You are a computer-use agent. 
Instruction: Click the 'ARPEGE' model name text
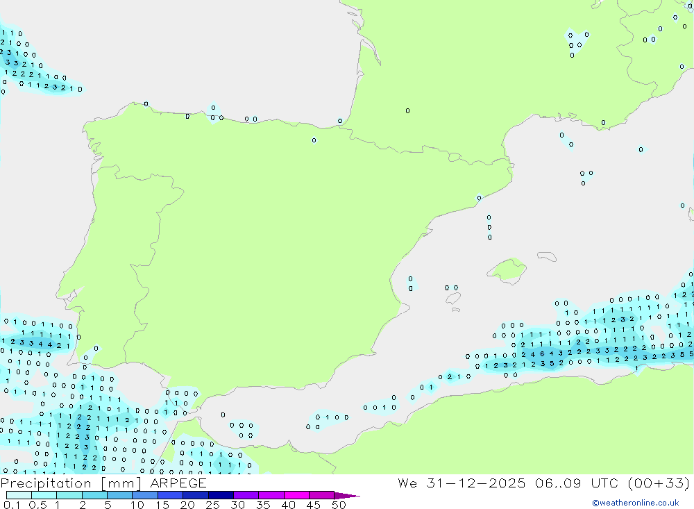click(178, 483)
